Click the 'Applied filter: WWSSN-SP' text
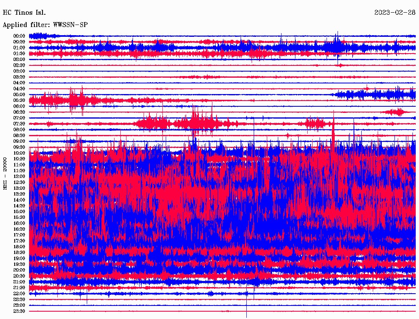The image size is (419, 319). [x=45, y=25]
